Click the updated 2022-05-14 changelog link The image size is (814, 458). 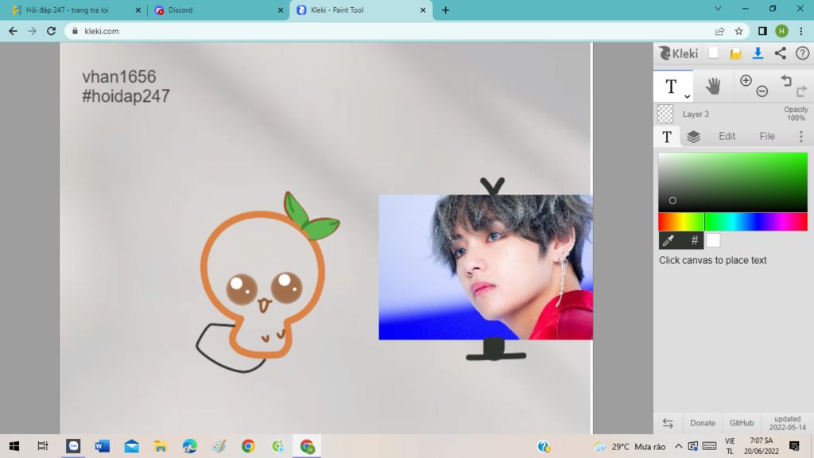pyautogui.click(x=787, y=423)
